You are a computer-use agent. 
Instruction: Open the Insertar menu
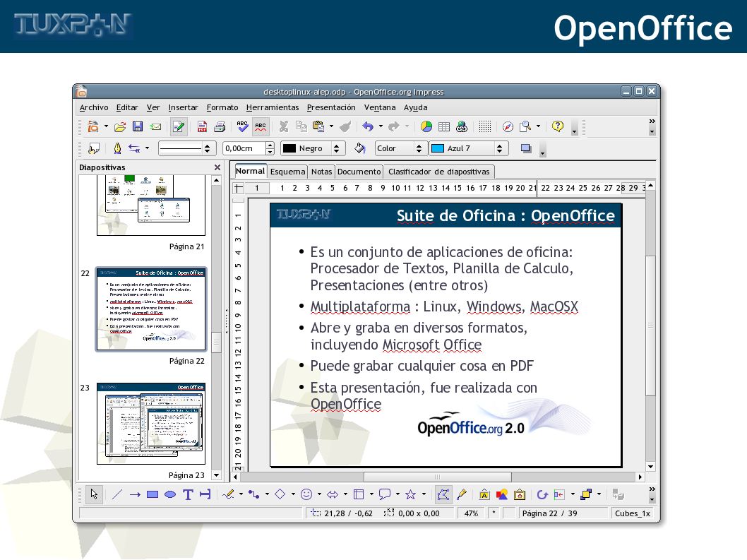click(x=183, y=108)
